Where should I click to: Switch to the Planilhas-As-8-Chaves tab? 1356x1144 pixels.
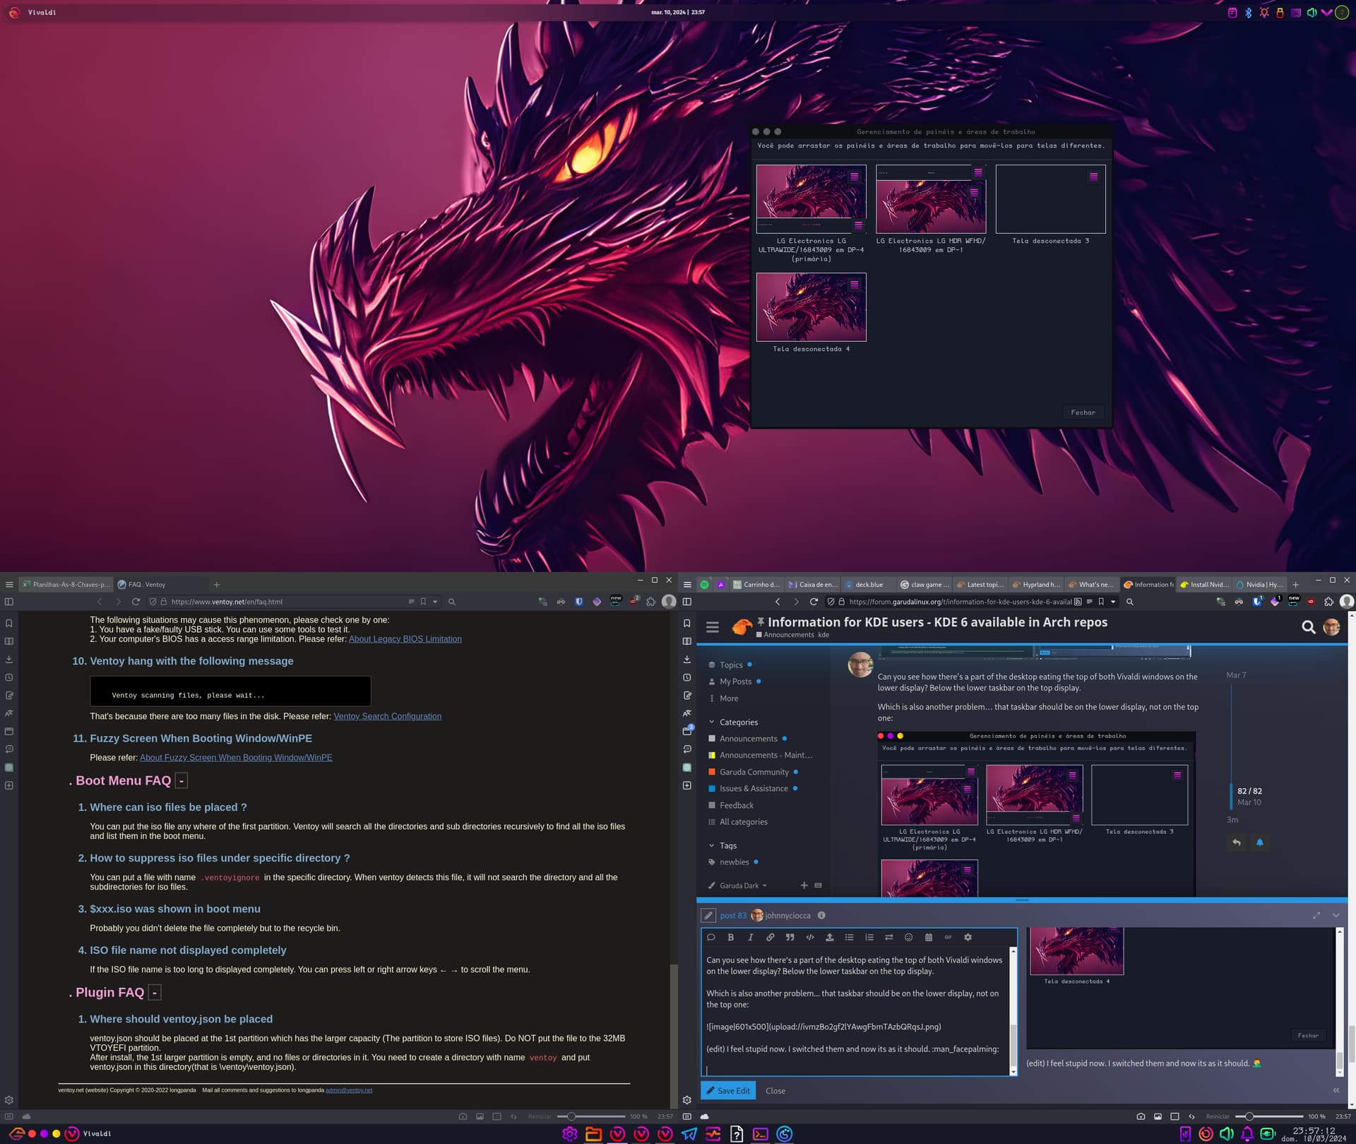click(x=66, y=585)
